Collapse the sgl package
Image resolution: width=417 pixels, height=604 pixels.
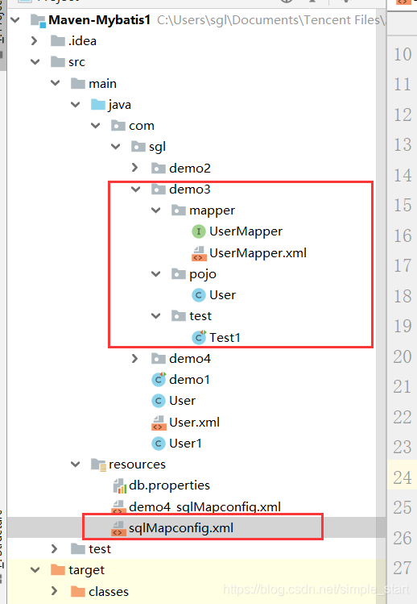pos(115,147)
